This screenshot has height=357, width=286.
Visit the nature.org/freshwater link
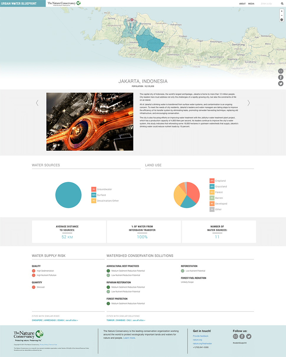[x=203, y=343]
